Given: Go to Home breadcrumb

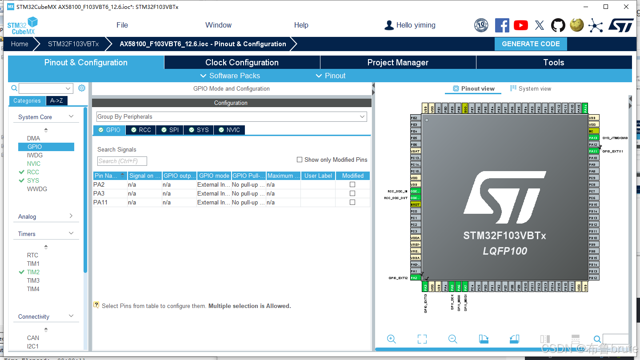Looking at the screenshot, I should click(x=20, y=44).
